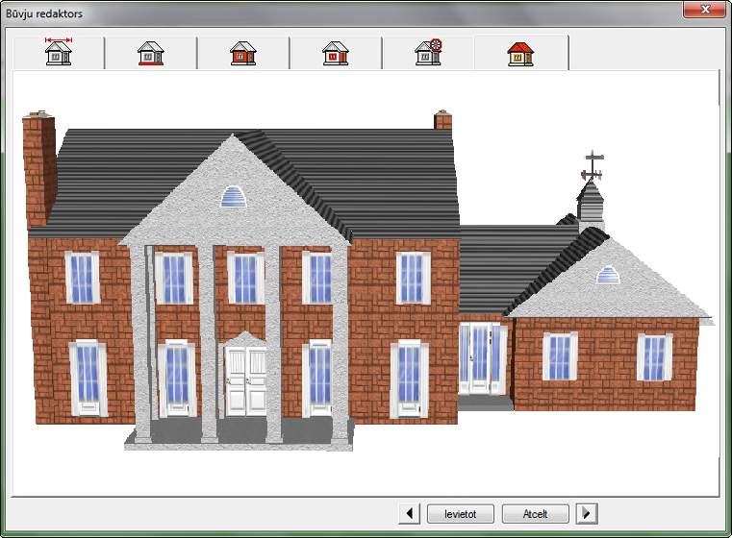Select the red roof house tab

pyautogui.click(x=520, y=53)
